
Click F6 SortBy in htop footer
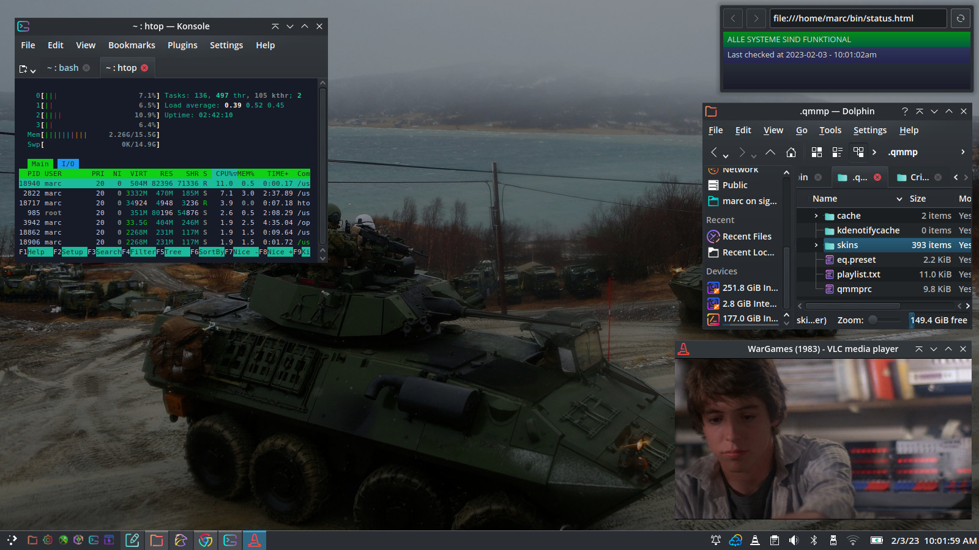pyautogui.click(x=207, y=252)
